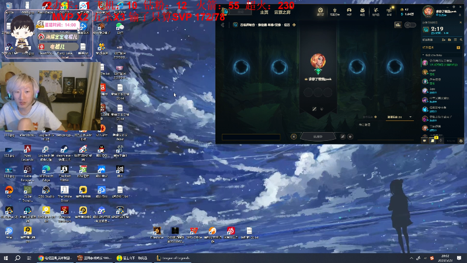
Task: Switch to the 主页 home tab
Action: click(264, 12)
